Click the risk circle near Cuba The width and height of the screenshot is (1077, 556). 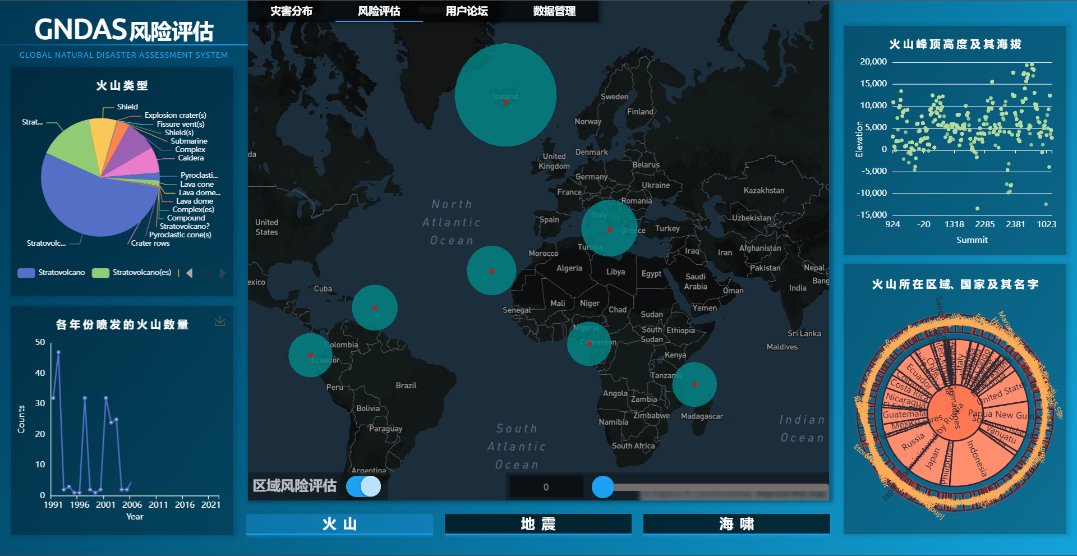pos(375,307)
